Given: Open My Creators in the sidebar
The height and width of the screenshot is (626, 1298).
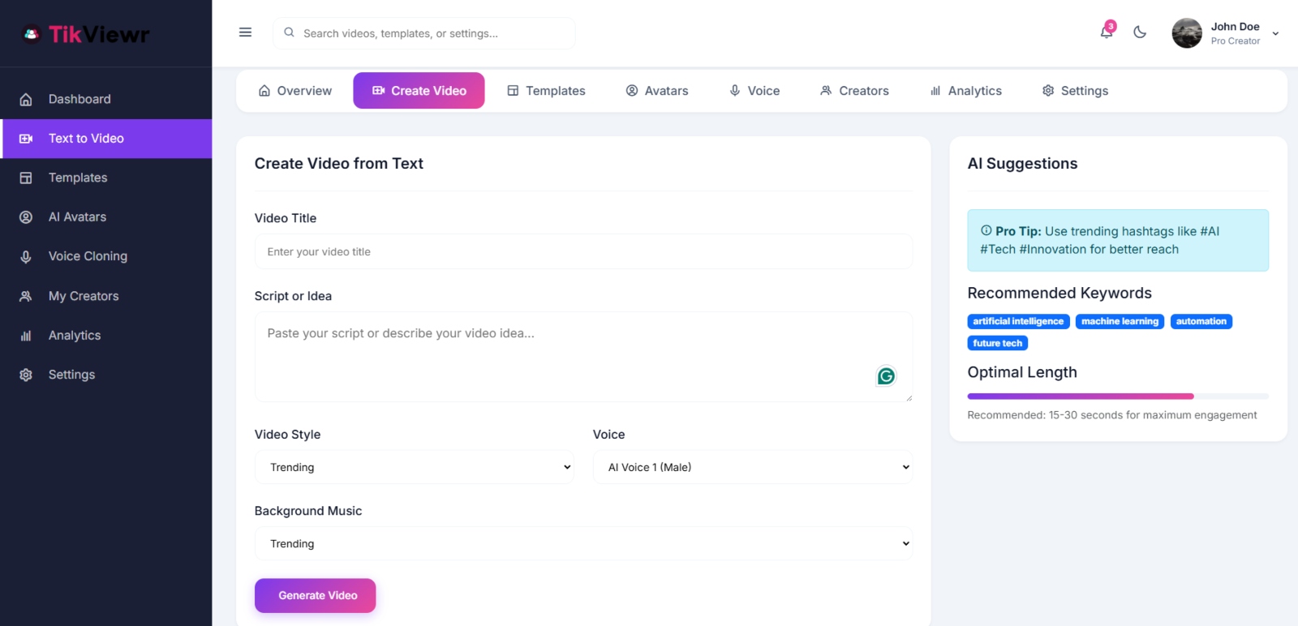Looking at the screenshot, I should click(x=84, y=296).
